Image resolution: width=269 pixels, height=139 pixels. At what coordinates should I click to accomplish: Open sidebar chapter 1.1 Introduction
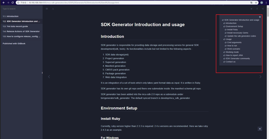(11, 16)
